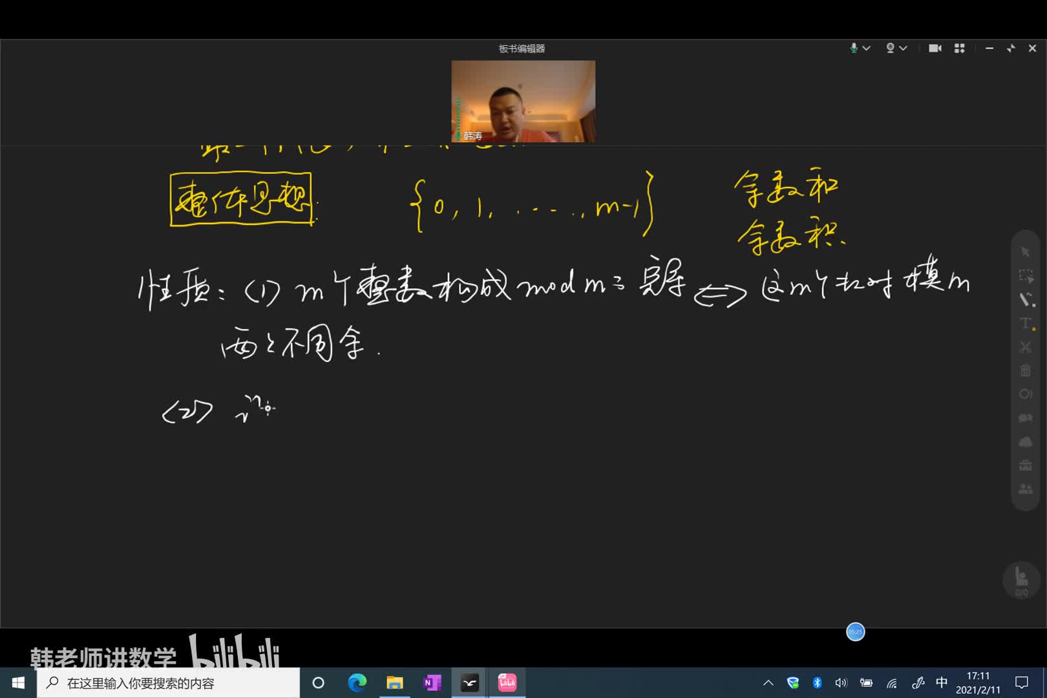Click the Windows taskbar search box
Viewport: 1047px width, 698px height.
click(x=168, y=683)
